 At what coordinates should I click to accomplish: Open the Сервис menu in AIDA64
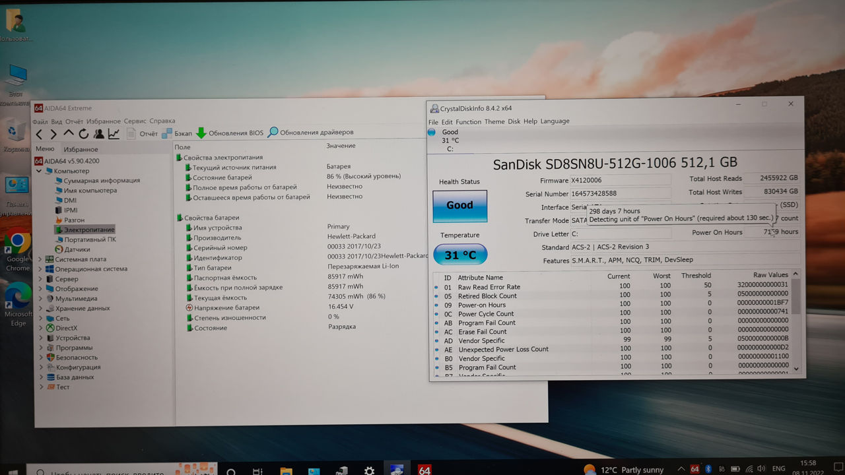(x=135, y=121)
